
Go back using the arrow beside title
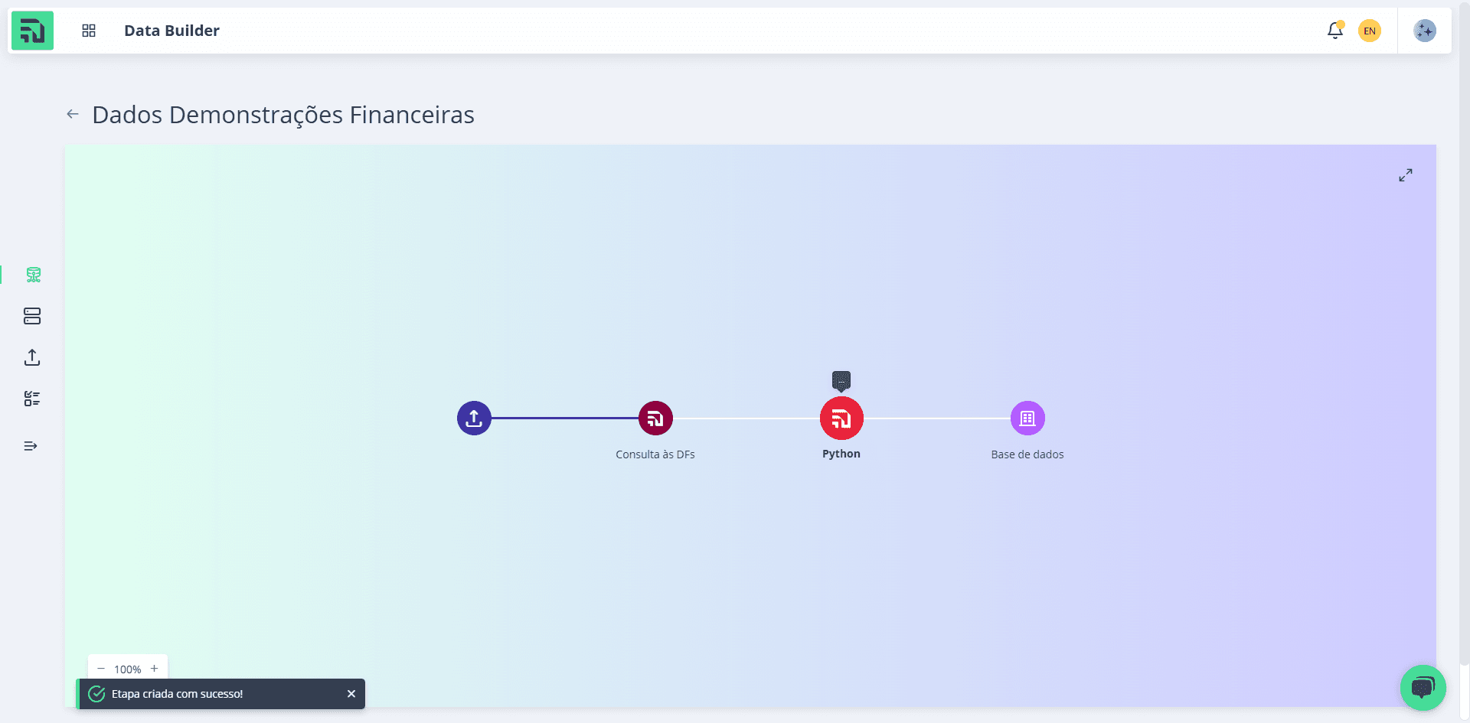tap(73, 114)
